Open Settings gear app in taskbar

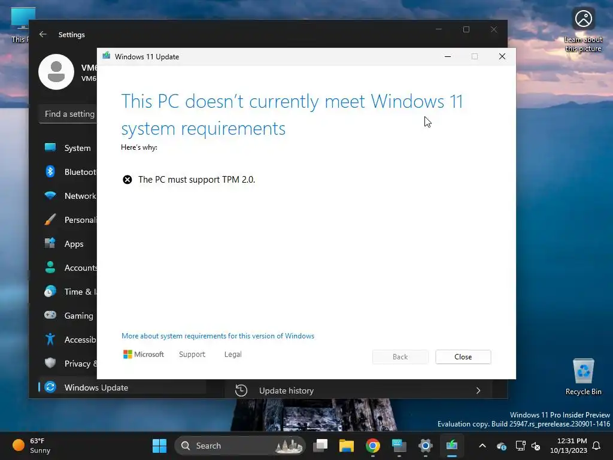(426, 446)
